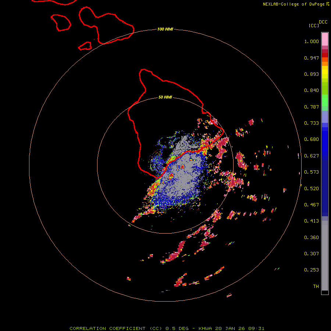Viewport: 331px width, 331px height.
Task: Click the [CC] units label
Action: (x=314, y=25)
